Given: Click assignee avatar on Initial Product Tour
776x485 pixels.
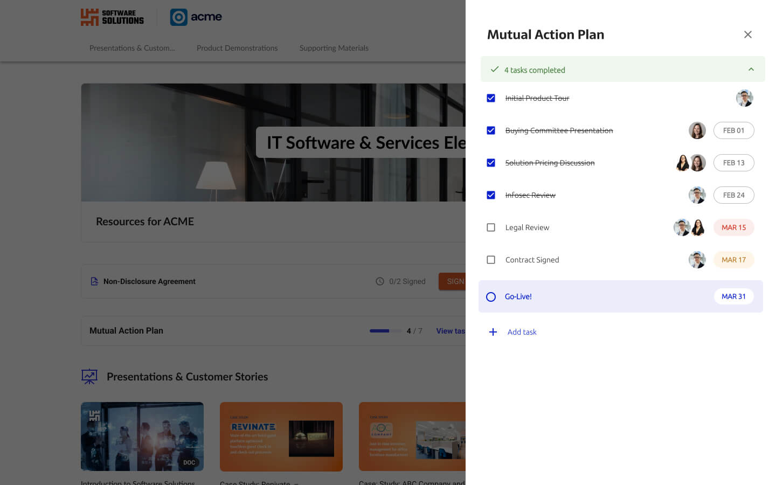Looking at the screenshot, I should [744, 98].
